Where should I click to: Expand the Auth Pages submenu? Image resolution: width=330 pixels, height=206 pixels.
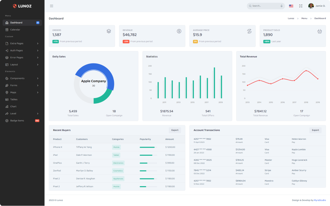pos(22,51)
